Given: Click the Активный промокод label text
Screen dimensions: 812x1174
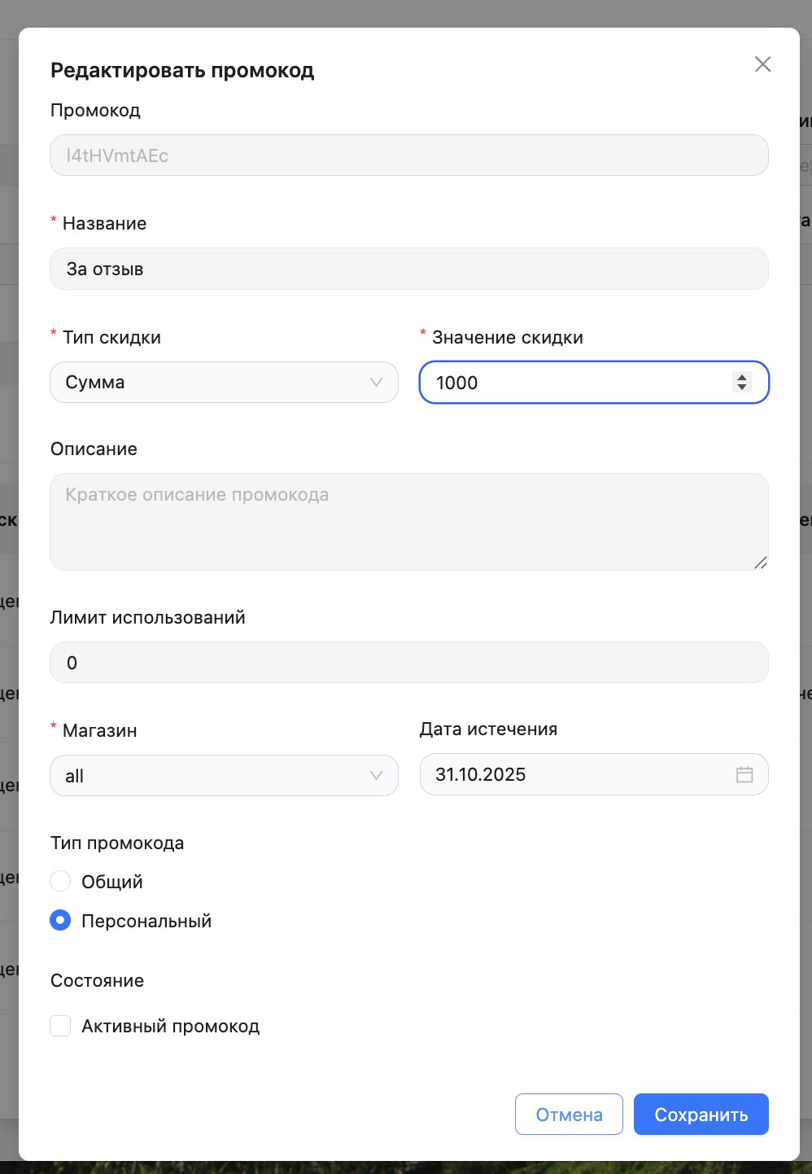Looking at the screenshot, I should [x=170, y=1026].
